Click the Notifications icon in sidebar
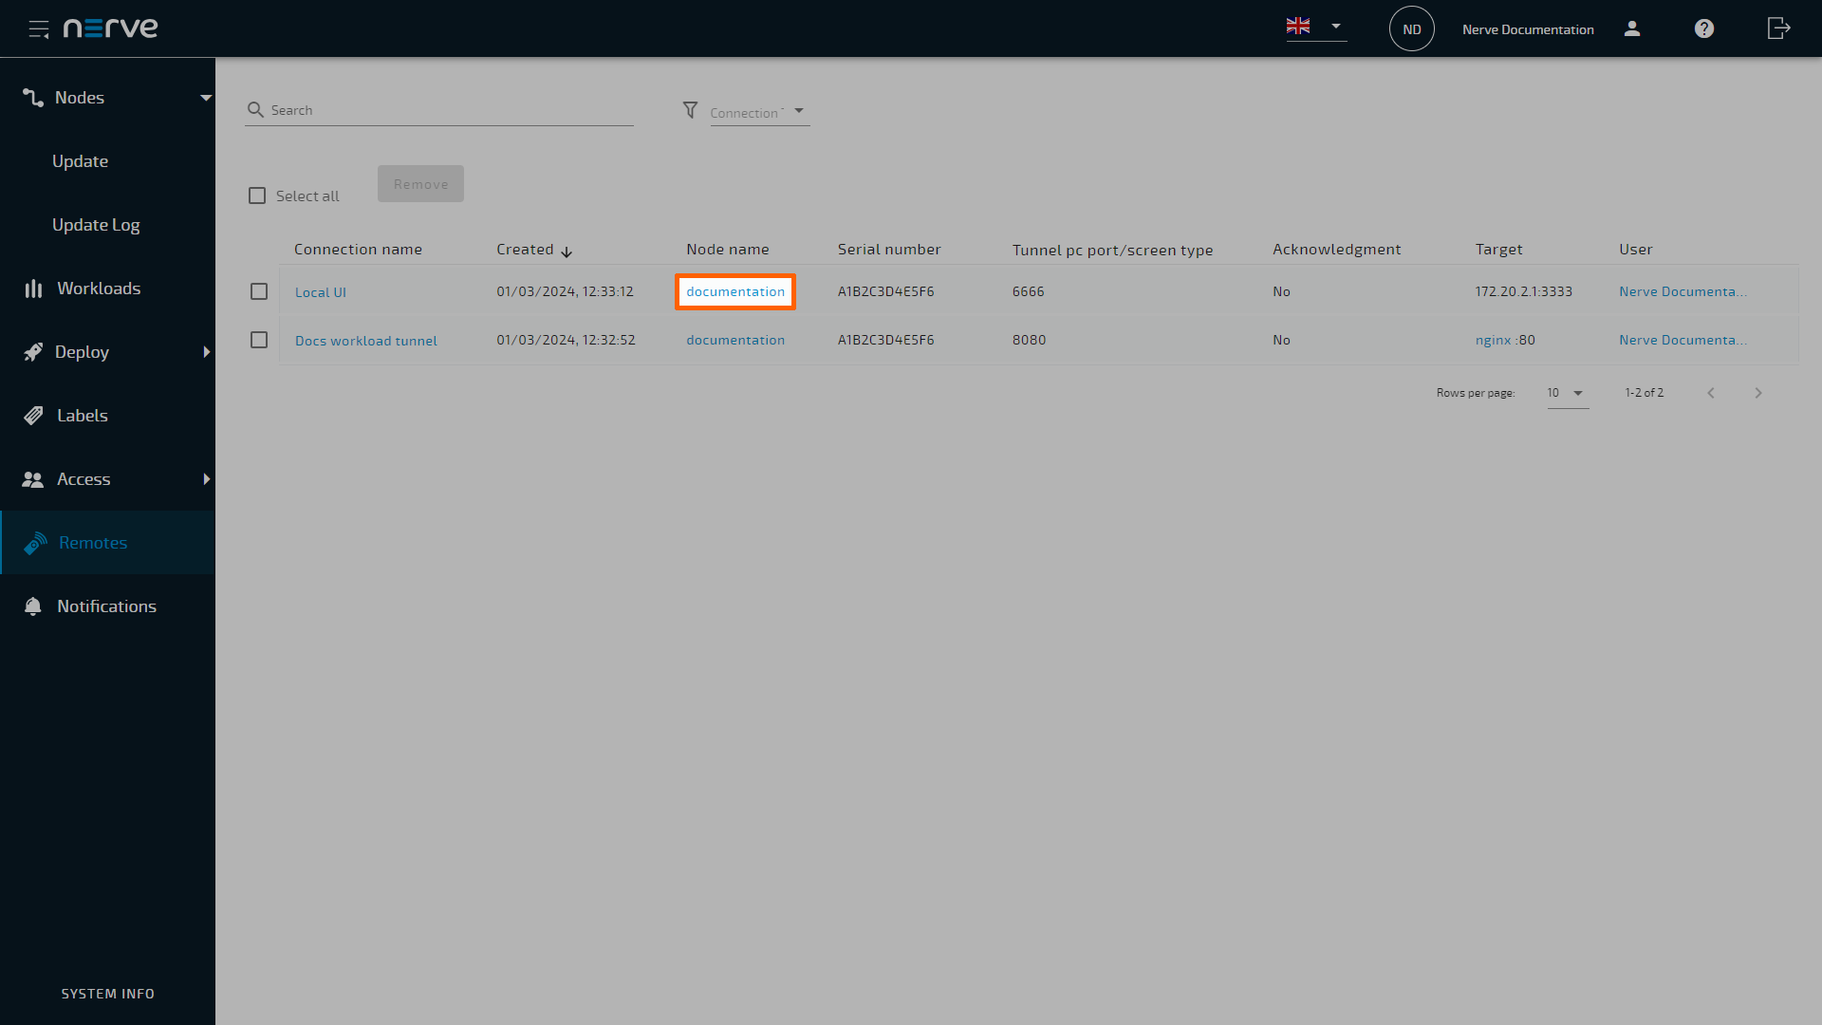The height and width of the screenshot is (1025, 1822). coord(32,606)
